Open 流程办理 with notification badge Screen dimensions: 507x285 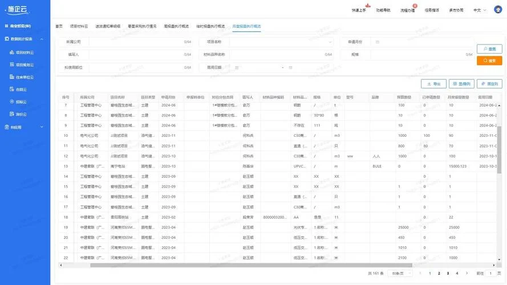(x=407, y=10)
